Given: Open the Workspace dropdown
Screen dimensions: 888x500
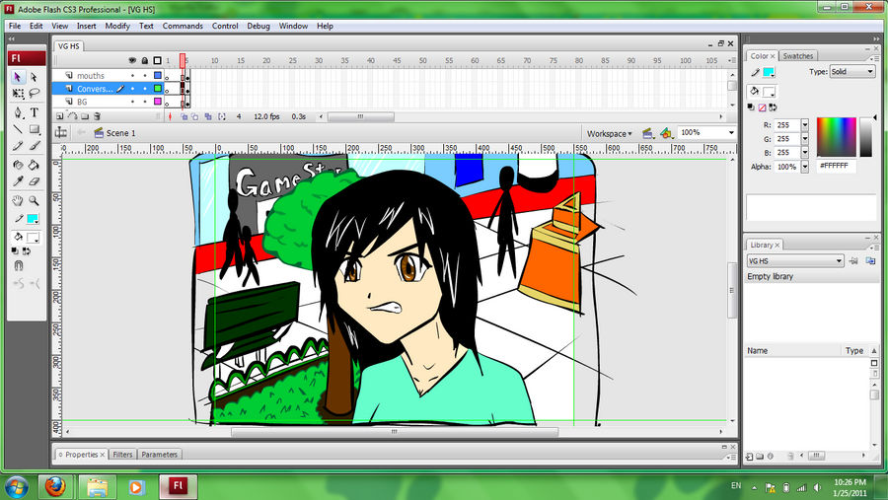Looking at the screenshot, I should click(x=609, y=134).
